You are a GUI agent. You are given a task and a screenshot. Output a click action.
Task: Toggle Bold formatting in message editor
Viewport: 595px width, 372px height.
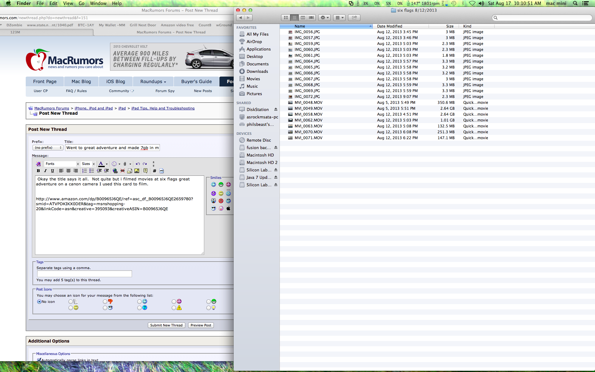(x=38, y=171)
